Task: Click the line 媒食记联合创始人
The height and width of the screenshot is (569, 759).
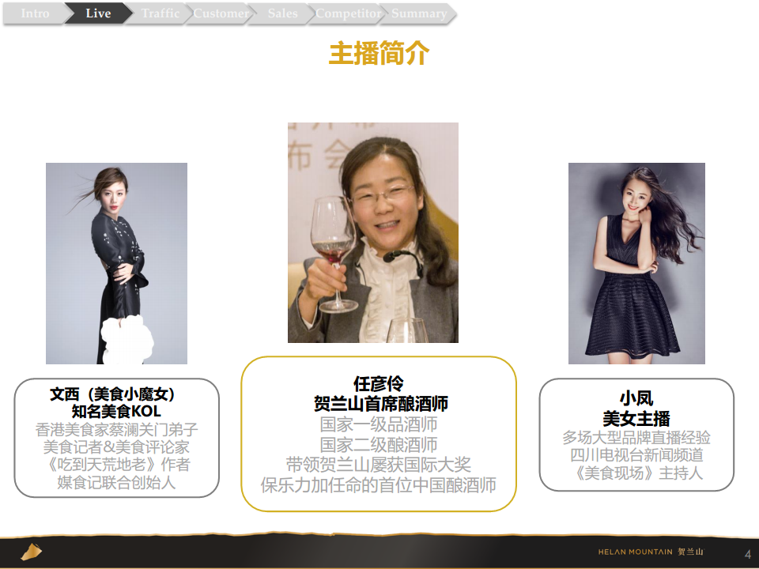Action: coord(116,482)
